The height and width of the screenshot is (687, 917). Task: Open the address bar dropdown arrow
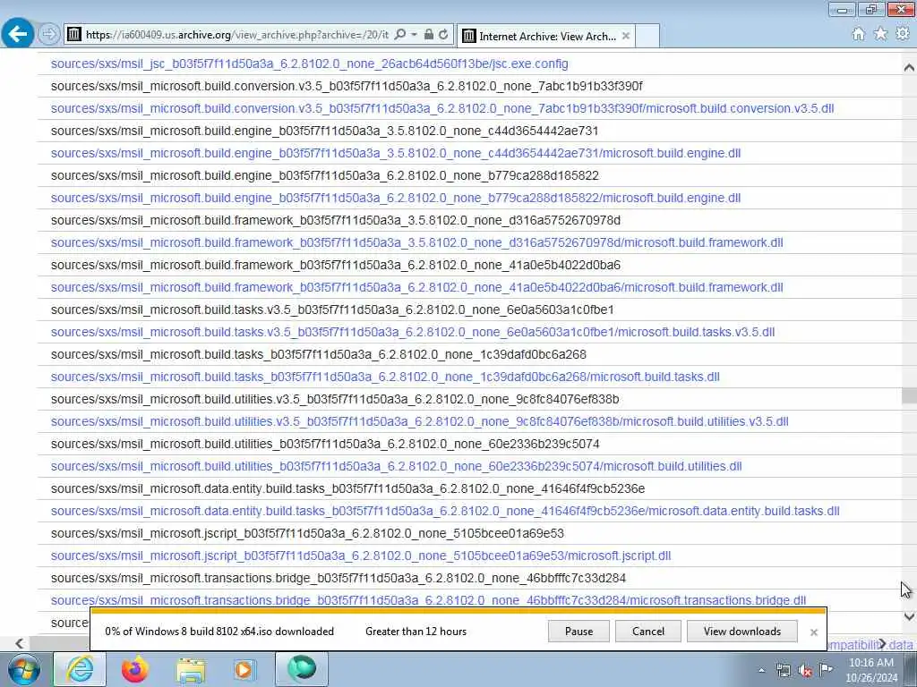[x=414, y=35]
